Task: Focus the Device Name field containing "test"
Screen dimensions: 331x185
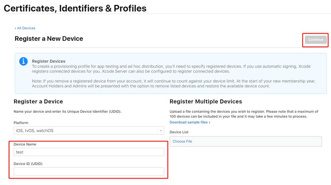Action: (89, 152)
